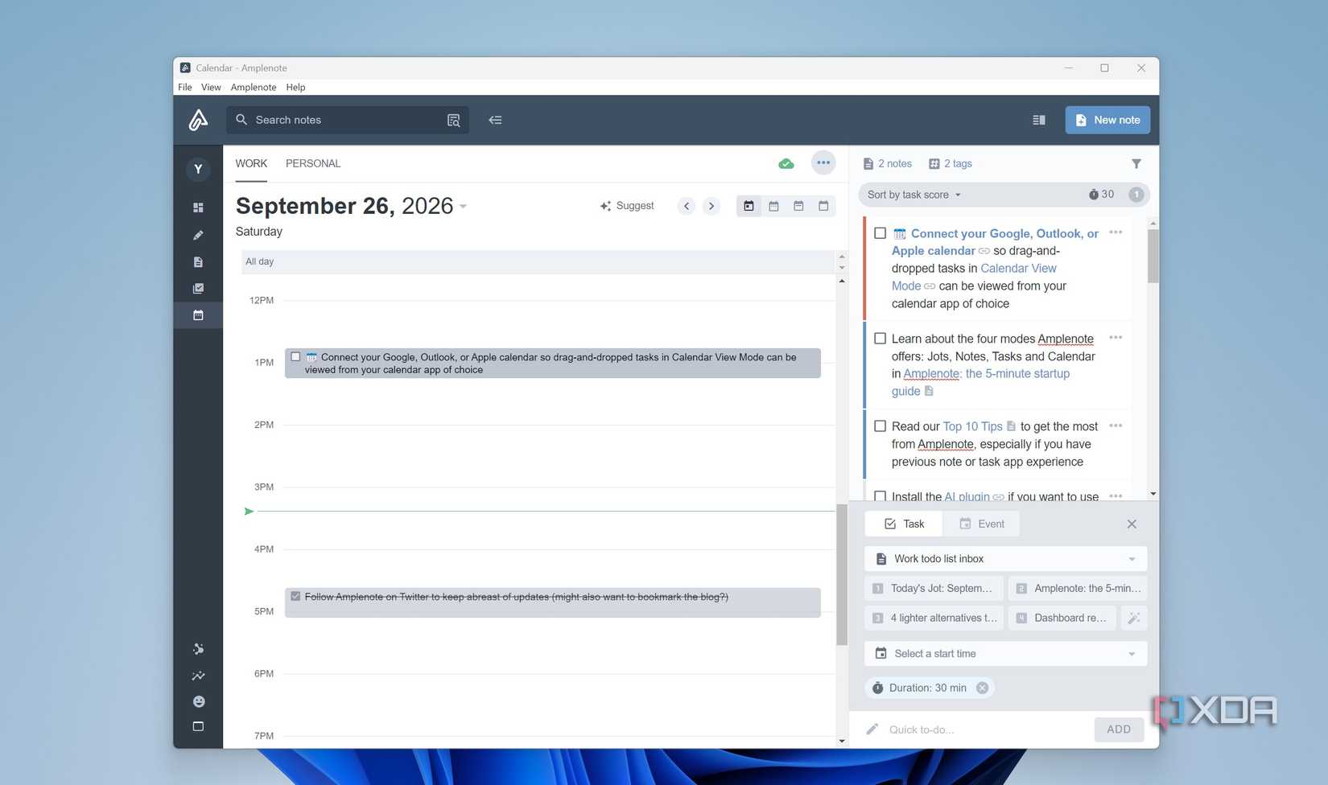This screenshot has height=785, width=1328.
Task: Open the Amplenote menu
Action: tap(254, 87)
